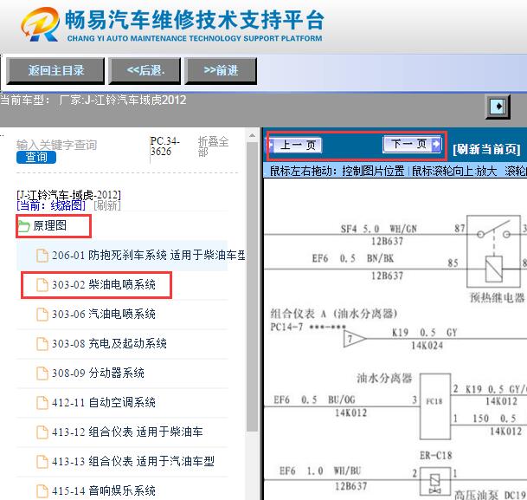Click the page icon beside 303-08 充电及起动系统
This screenshot has height=500, width=527.
coord(42,343)
